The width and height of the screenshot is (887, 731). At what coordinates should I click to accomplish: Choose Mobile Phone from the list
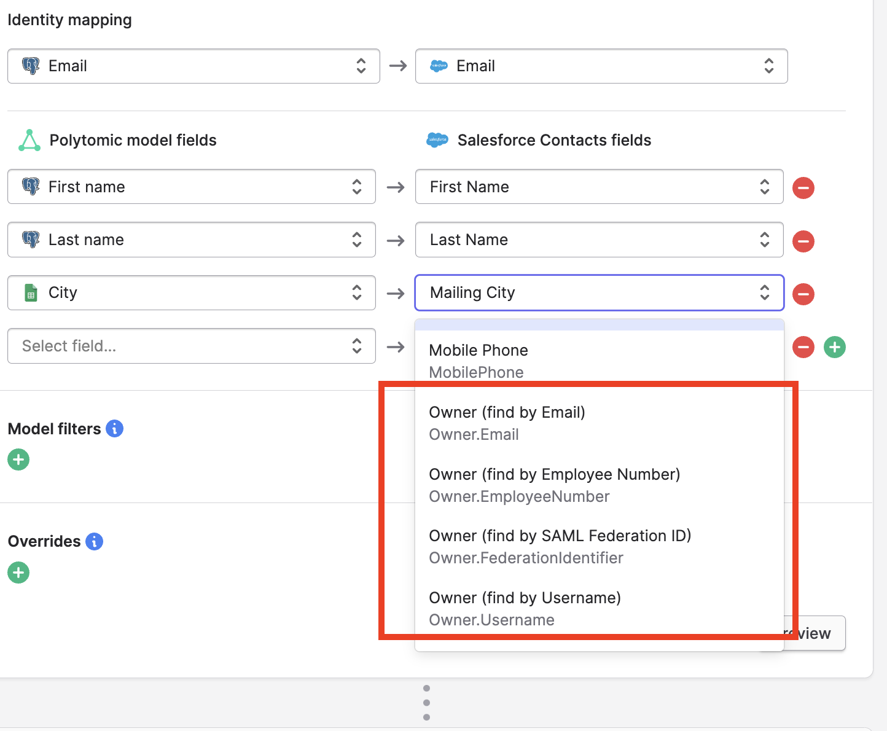pos(600,361)
